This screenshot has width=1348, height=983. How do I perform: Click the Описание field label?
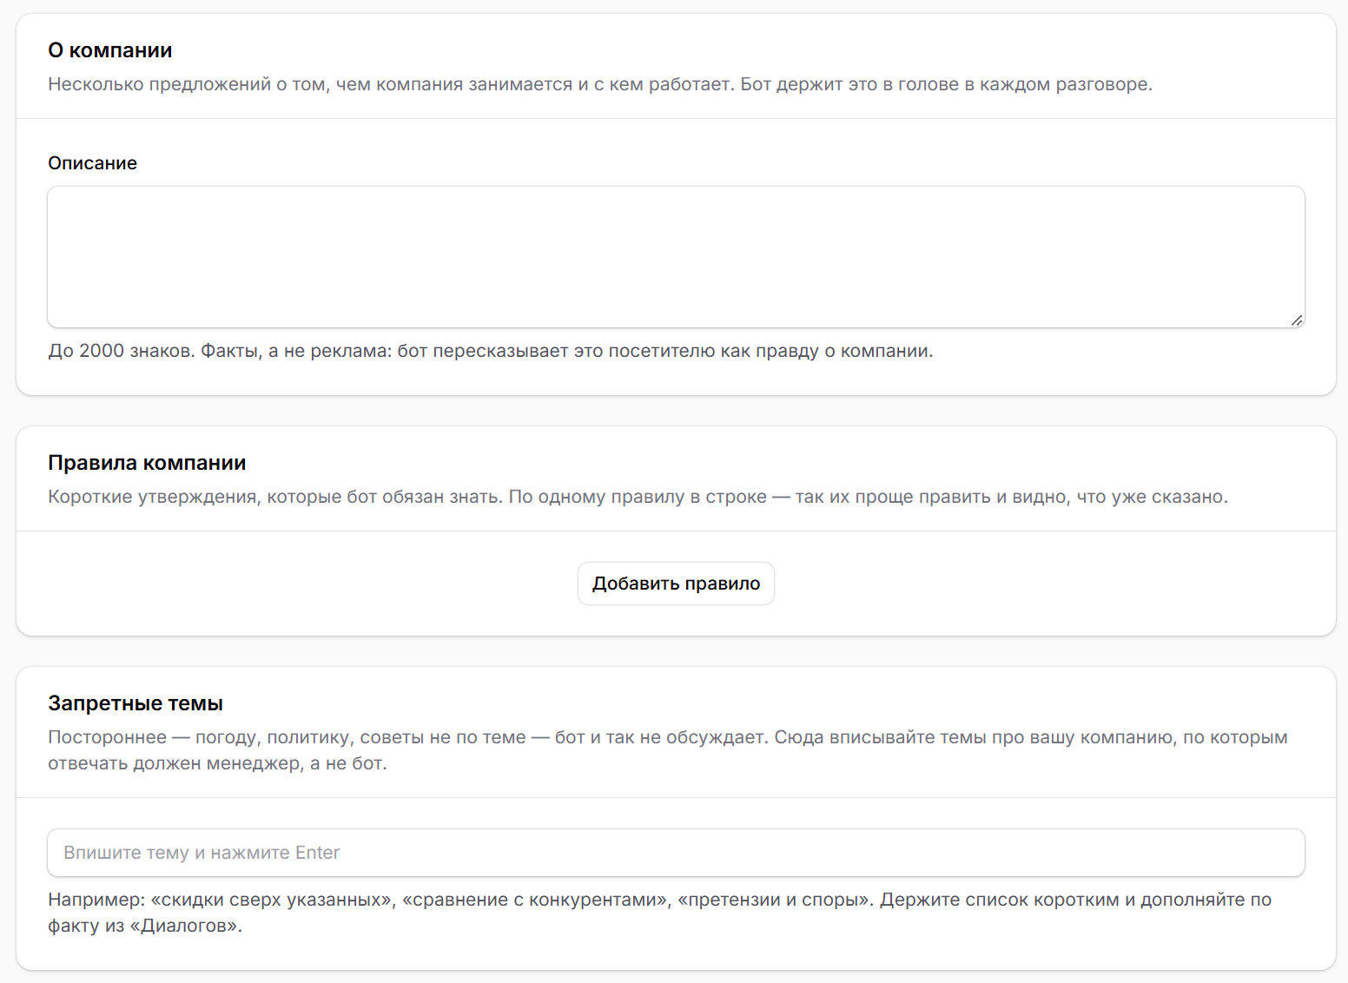point(93,163)
